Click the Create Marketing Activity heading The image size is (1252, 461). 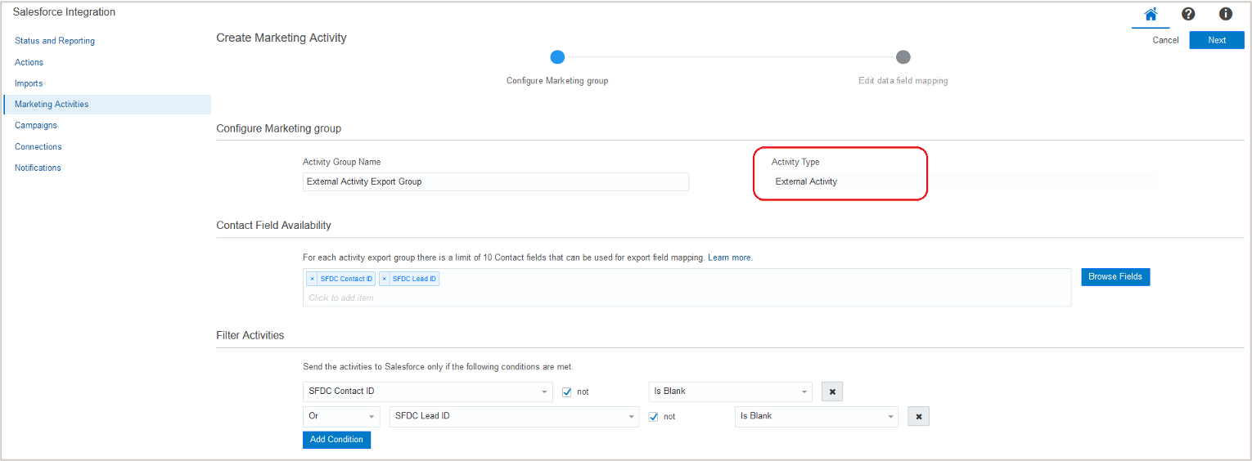click(x=281, y=38)
